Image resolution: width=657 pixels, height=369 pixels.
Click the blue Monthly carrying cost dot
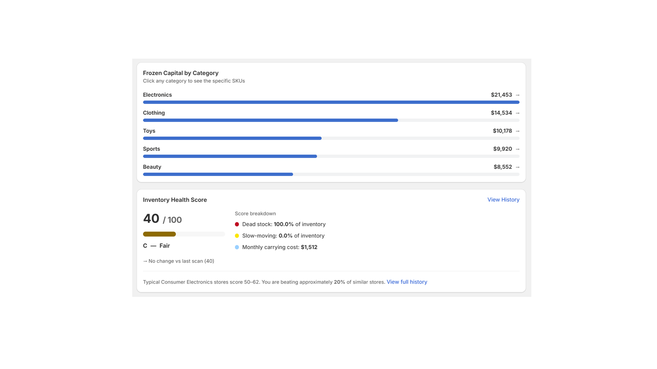(x=237, y=247)
